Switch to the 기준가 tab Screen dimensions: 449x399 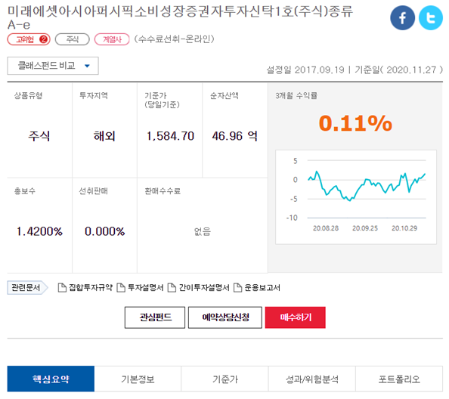point(224,379)
